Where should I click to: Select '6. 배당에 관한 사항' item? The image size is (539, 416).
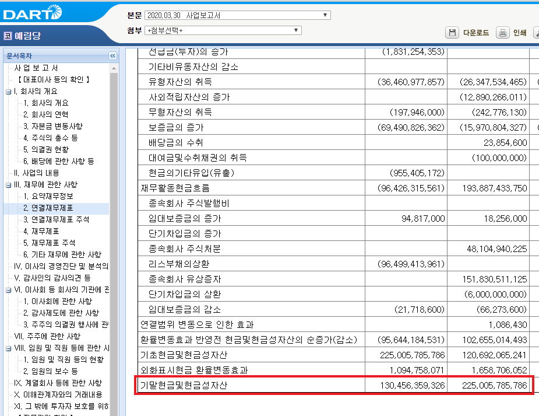(x=57, y=161)
